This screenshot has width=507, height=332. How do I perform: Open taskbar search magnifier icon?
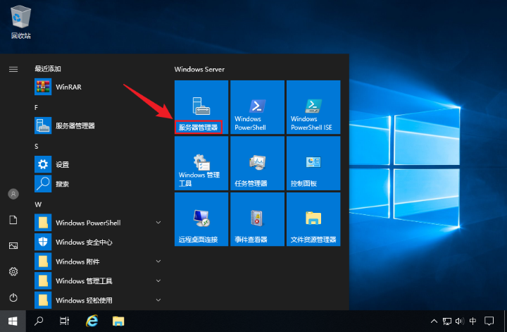coord(39,321)
